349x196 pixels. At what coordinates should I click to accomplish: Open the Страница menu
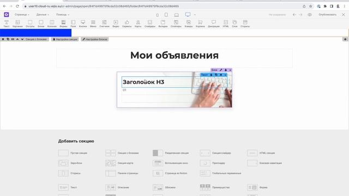(22, 15)
